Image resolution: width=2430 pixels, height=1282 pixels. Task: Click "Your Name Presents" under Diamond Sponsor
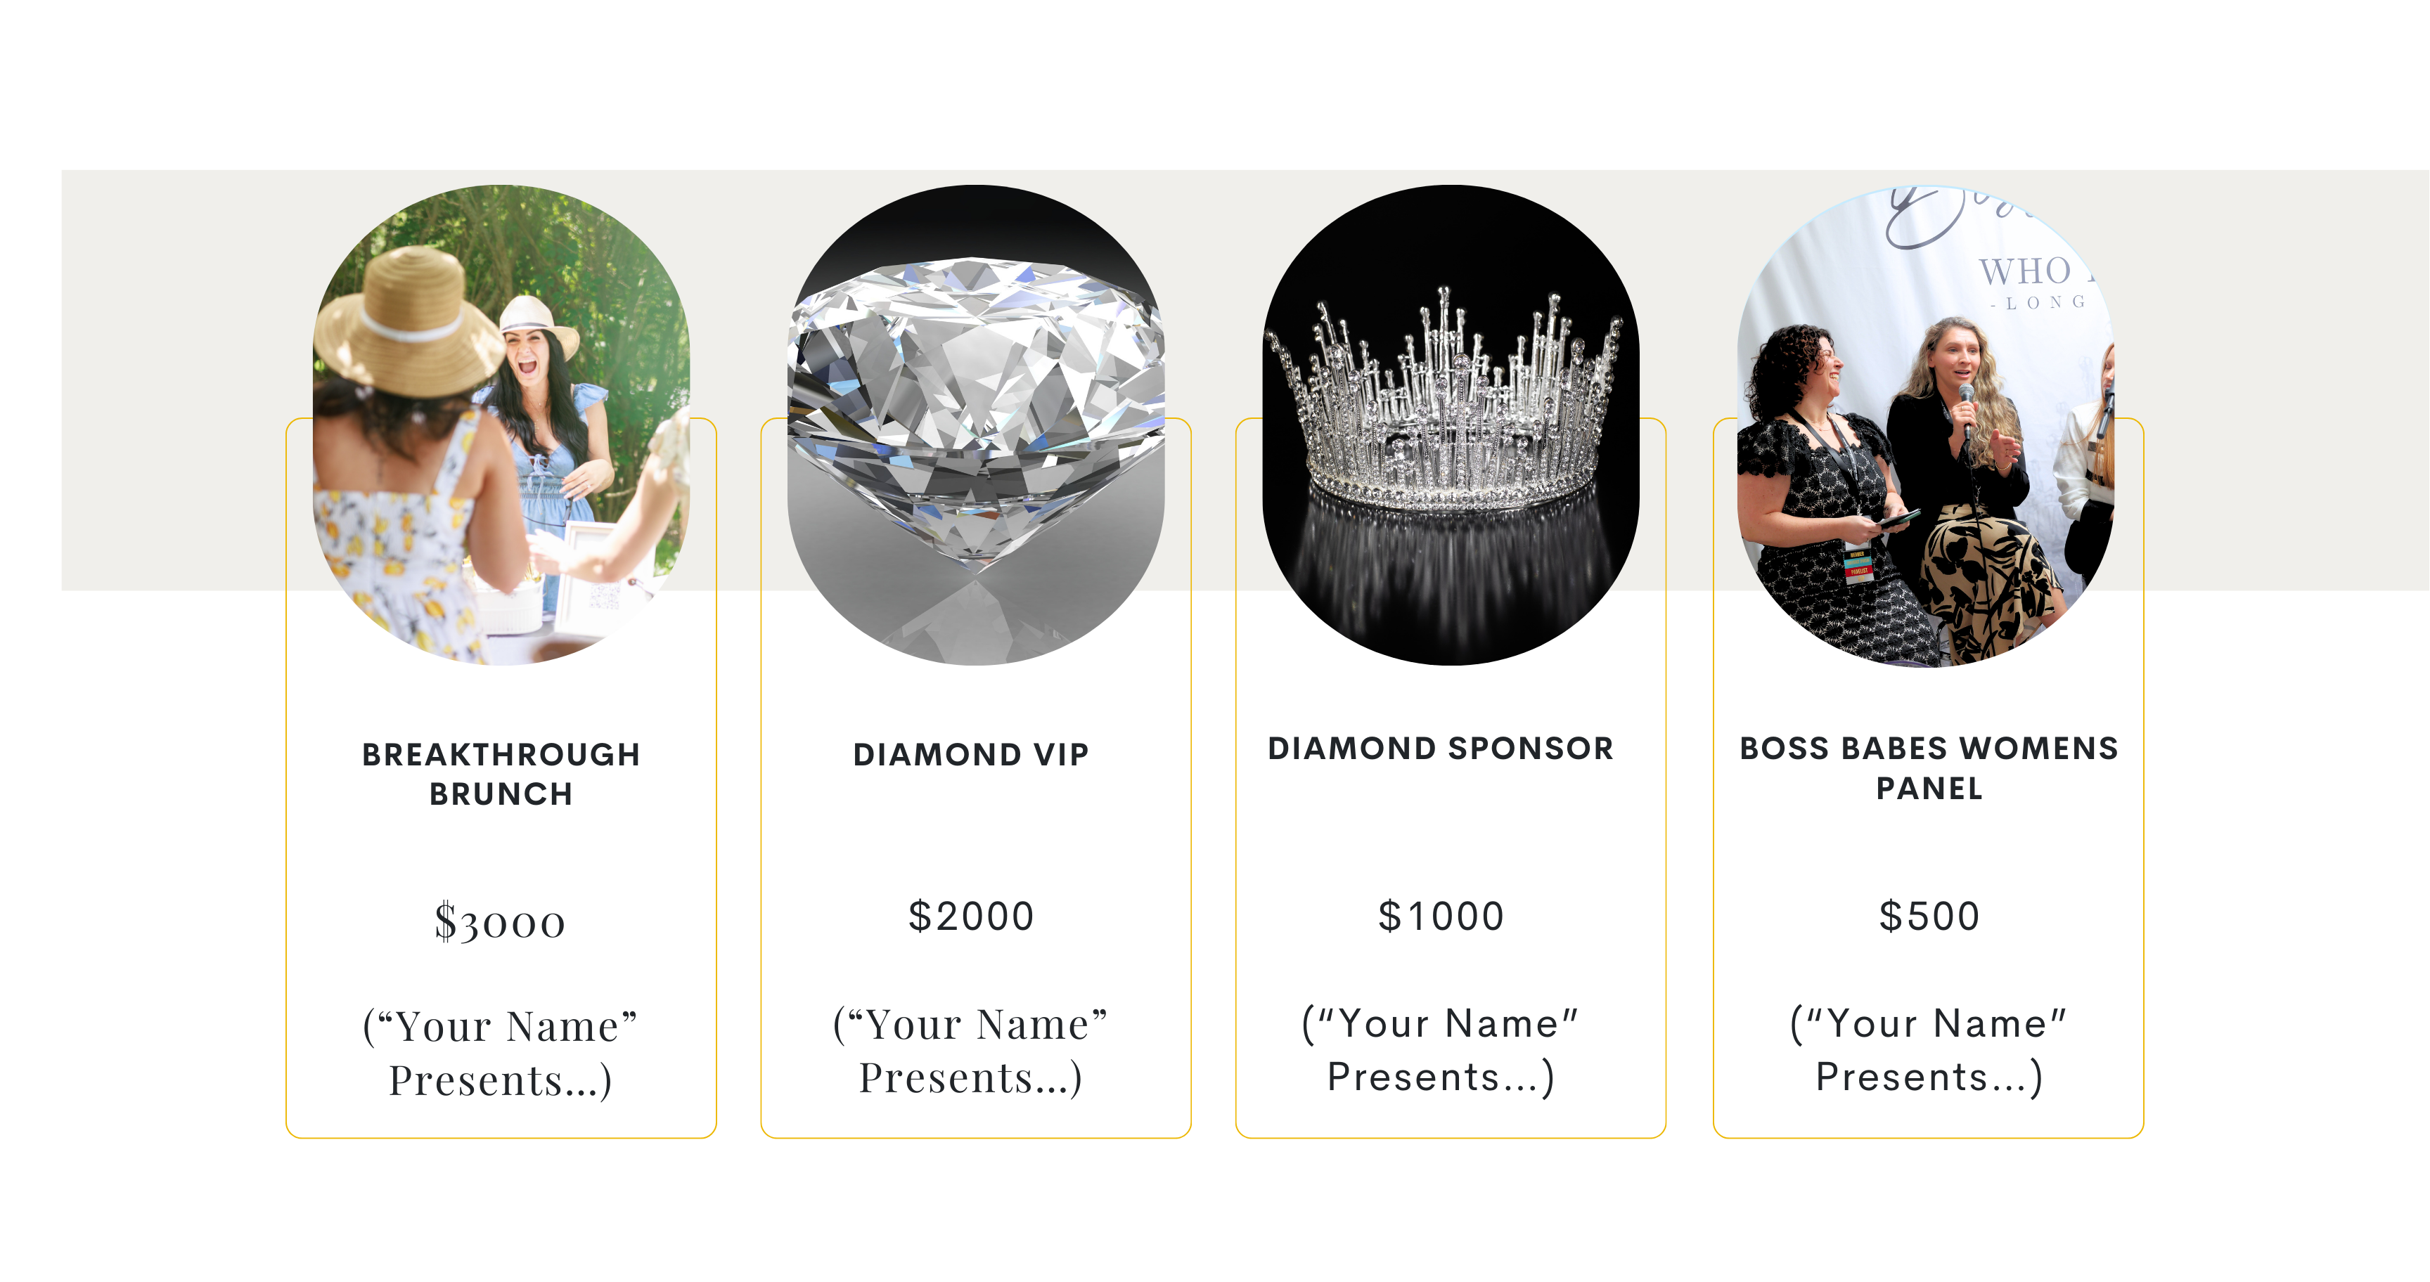(x=1441, y=1050)
